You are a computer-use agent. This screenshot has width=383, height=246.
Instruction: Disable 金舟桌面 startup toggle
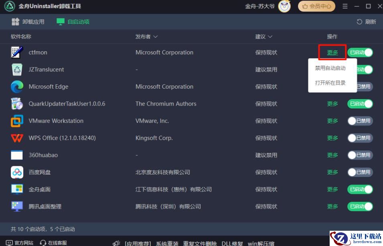coord(360,189)
